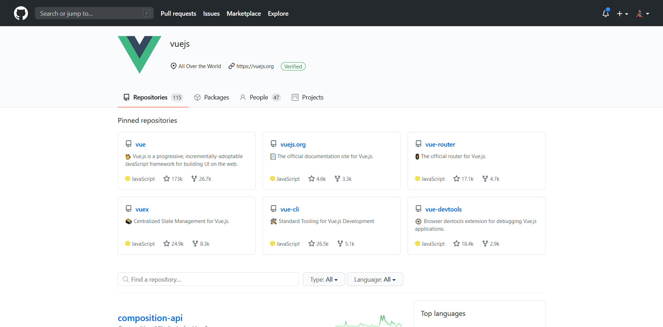Select the Repositories tab
Image resolution: width=663 pixels, height=327 pixels.
pos(153,97)
